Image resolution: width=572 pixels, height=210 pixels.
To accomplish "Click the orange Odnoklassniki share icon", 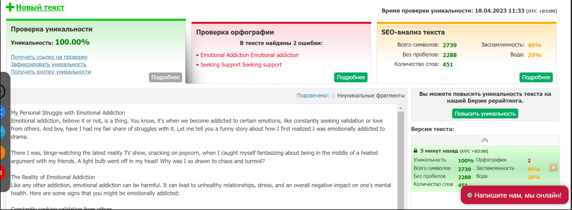I will click(x=2, y=153).
